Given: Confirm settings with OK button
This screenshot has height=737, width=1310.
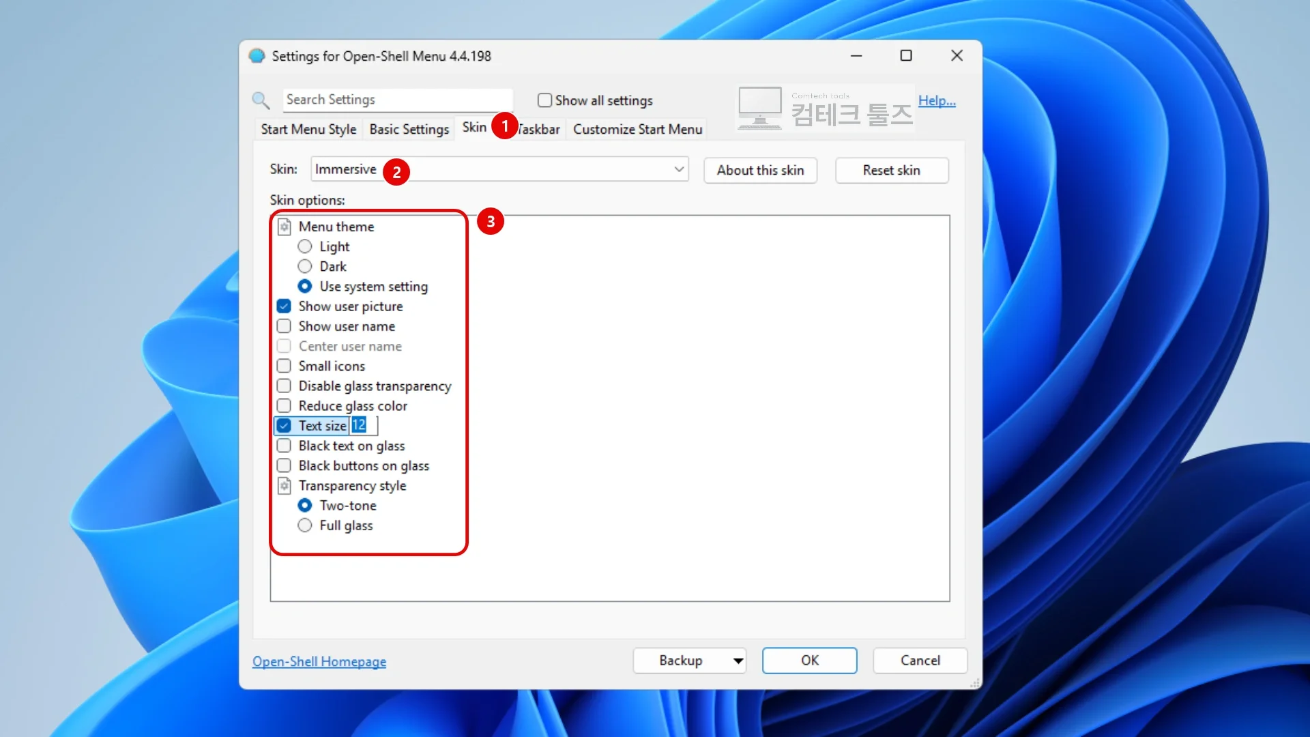Looking at the screenshot, I should (809, 661).
